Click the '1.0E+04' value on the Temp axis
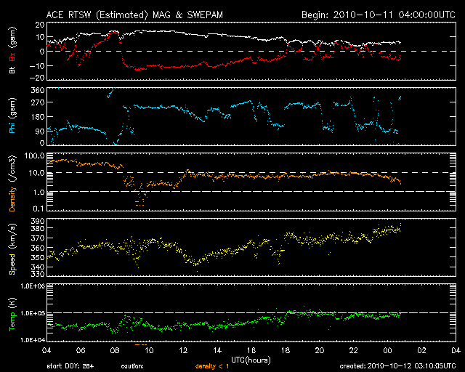Image resolution: width=465 pixels, height=372 pixels. [x=32, y=340]
